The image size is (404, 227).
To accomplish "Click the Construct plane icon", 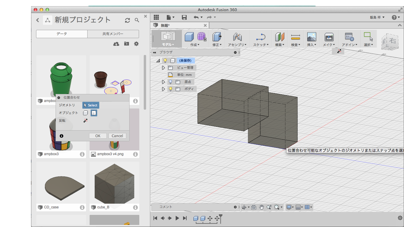I will [x=279, y=37].
